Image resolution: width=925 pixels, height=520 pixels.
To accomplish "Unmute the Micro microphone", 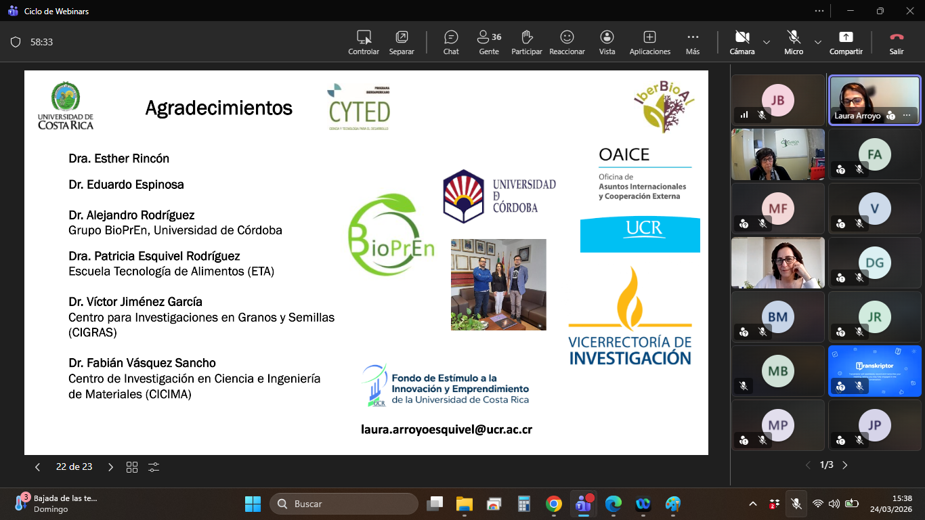I will pos(794,42).
